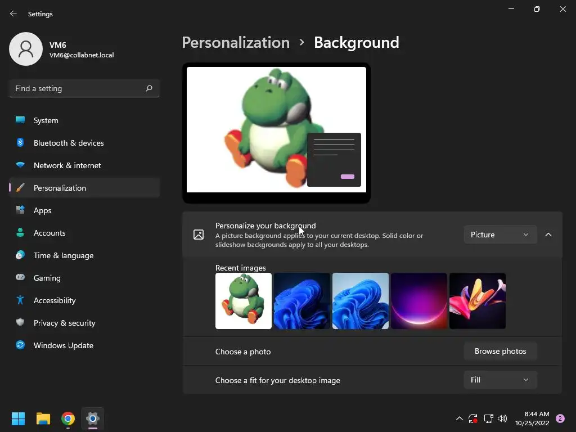Click the volume speaker tray icon
Screen dimensions: 576x432
pyautogui.click(x=502, y=418)
